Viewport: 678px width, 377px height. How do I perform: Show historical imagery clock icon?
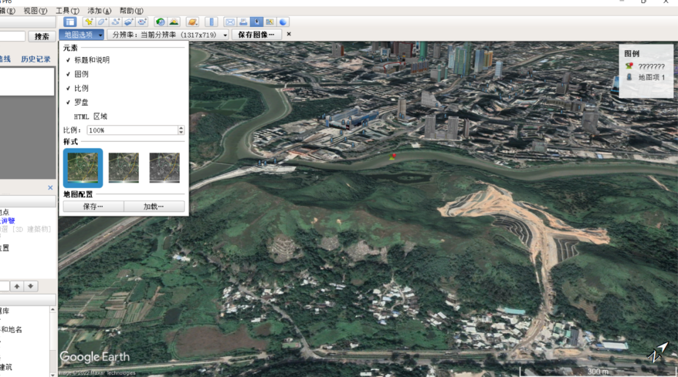click(x=161, y=22)
